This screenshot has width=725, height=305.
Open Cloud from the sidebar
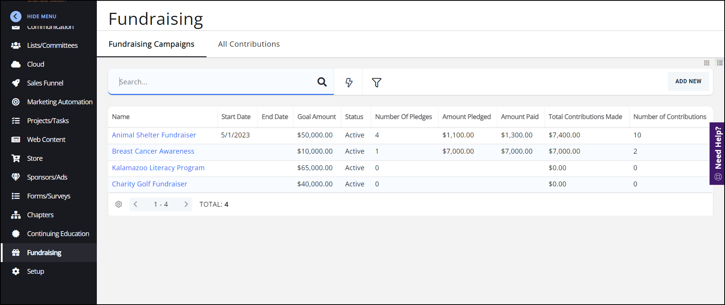(35, 64)
